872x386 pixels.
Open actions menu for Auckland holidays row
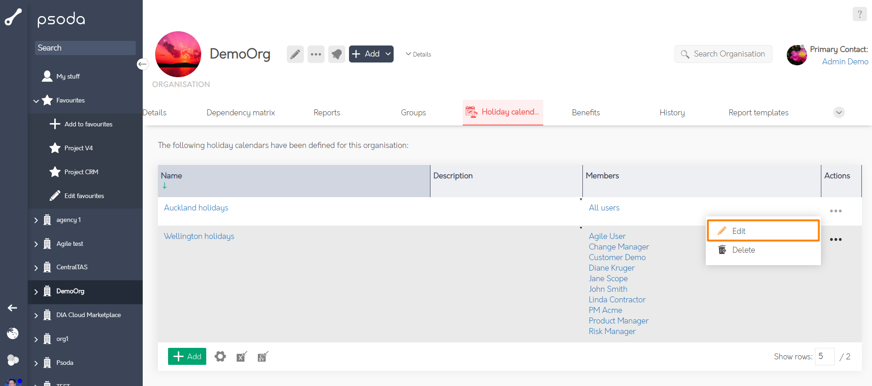[x=836, y=211]
